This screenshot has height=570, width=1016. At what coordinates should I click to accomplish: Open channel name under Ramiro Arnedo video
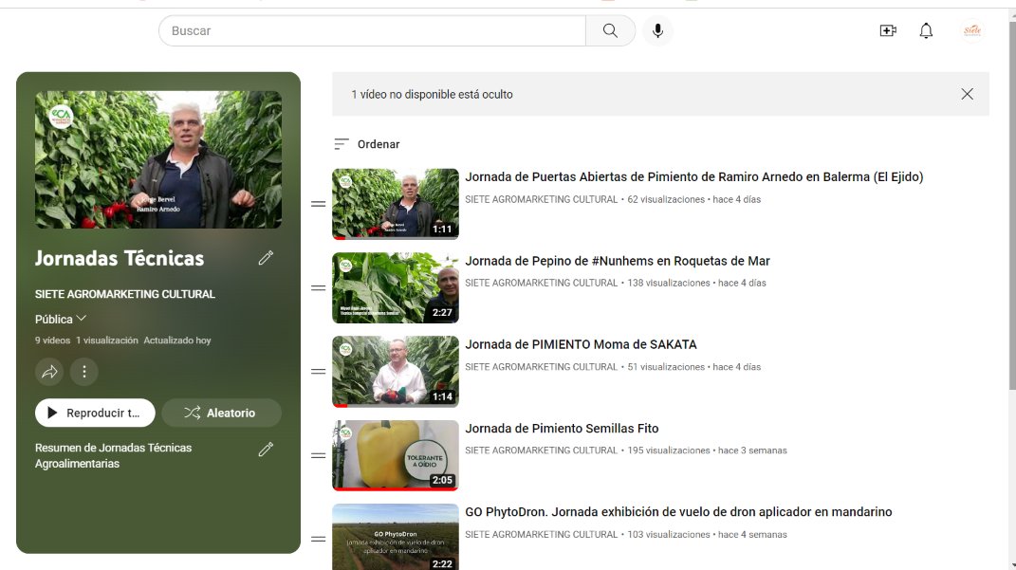coord(541,199)
